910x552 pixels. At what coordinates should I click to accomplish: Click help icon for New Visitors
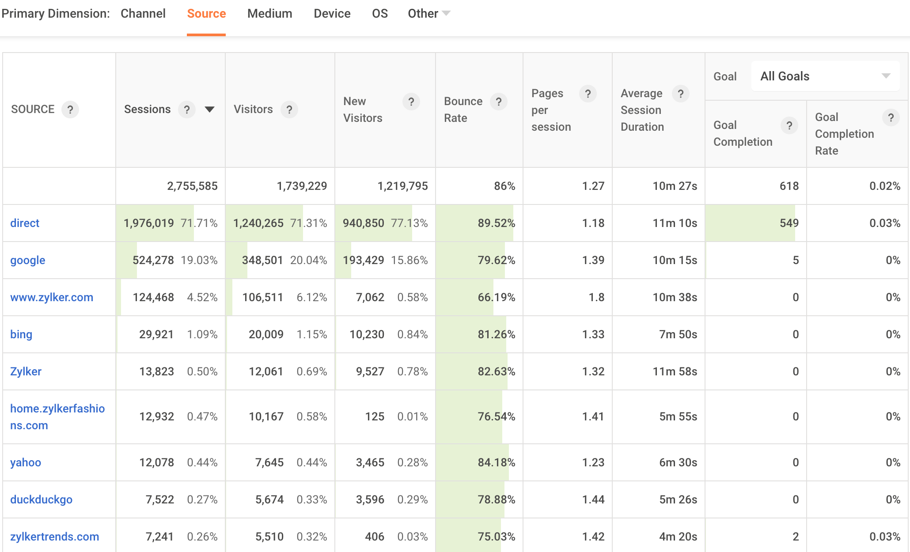click(411, 102)
